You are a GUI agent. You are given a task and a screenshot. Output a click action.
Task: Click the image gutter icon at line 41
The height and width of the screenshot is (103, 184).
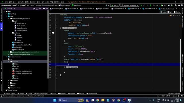53,33
